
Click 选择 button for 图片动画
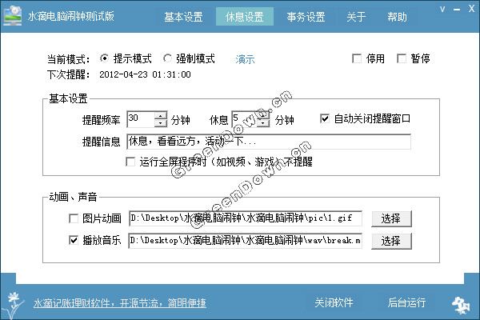point(391,218)
